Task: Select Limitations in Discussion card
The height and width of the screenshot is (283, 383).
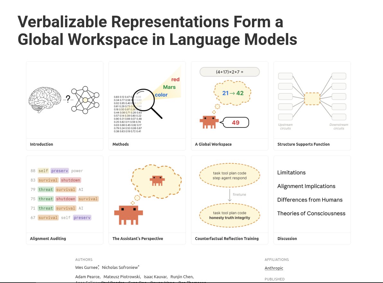Action: point(292,173)
